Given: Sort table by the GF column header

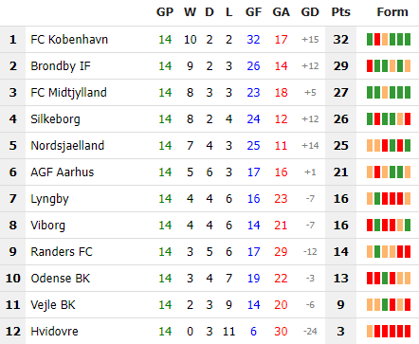Looking at the screenshot, I should tap(253, 12).
